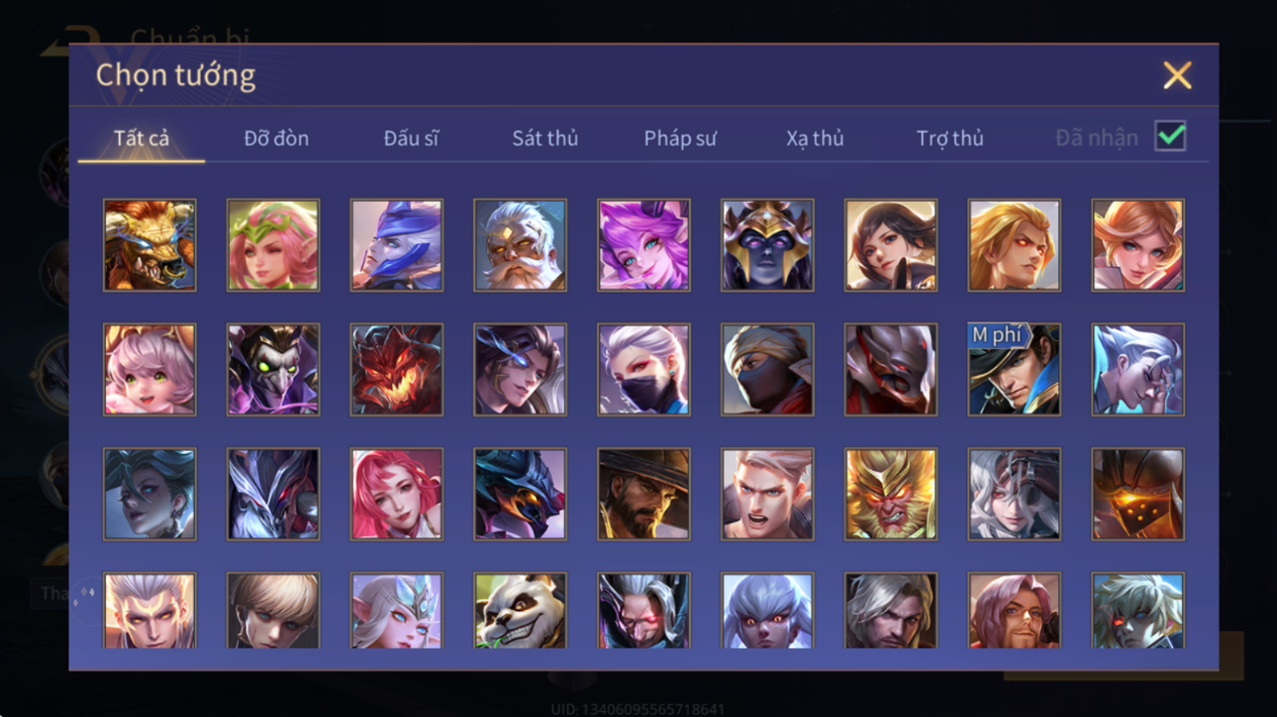Choose the cowboy with straw hat hero
The height and width of the screenshot is (717, 1277).
point(643,493)
